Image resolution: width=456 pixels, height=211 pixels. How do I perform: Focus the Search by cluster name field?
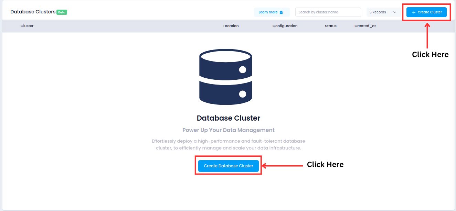(x=328, y=12)
